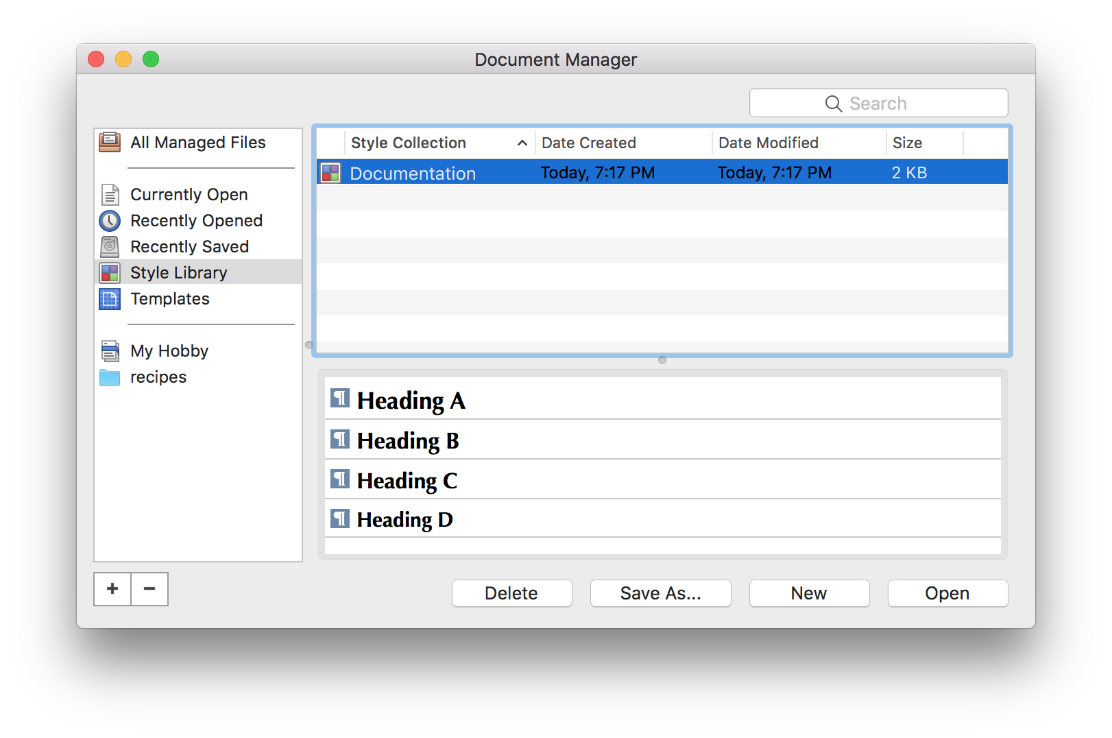The width and height of the screenshot is (1112, 738).
Task: Click the paragraph icon beside Heading B
Action: 340,439
